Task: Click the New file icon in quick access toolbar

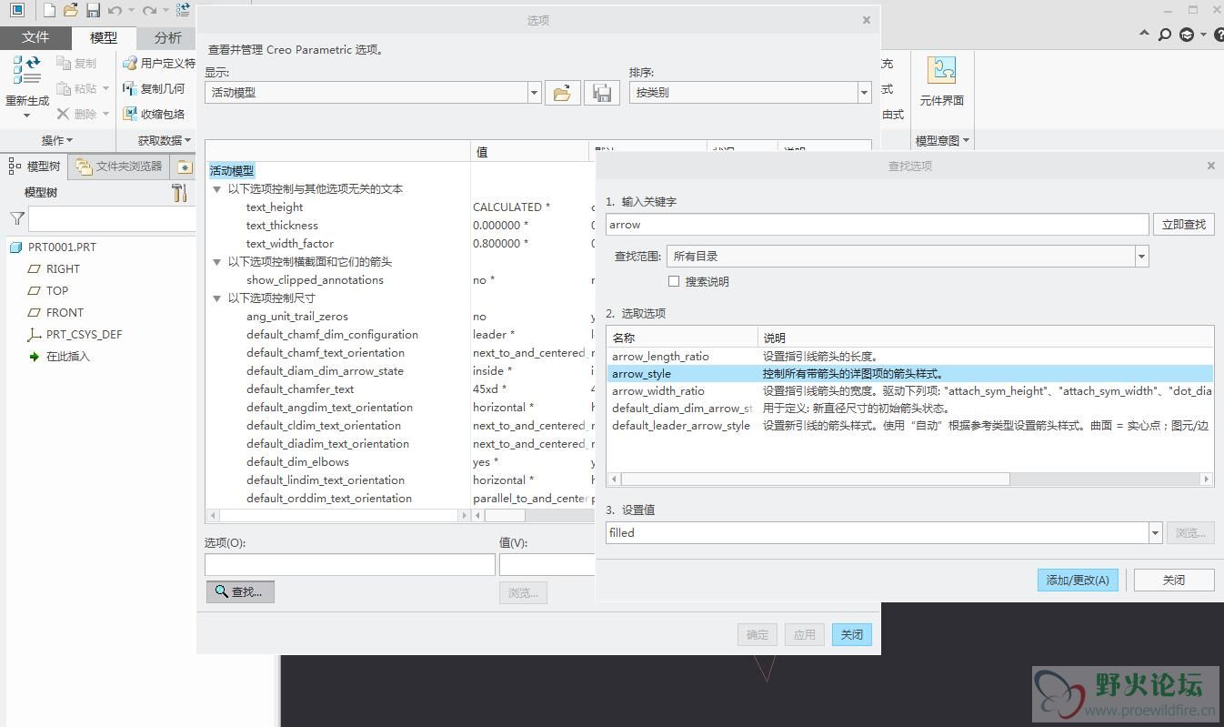Action: pyautogui.click(x=49, y=10)
